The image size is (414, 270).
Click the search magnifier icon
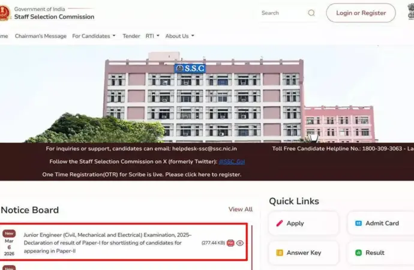pos(311,13)
